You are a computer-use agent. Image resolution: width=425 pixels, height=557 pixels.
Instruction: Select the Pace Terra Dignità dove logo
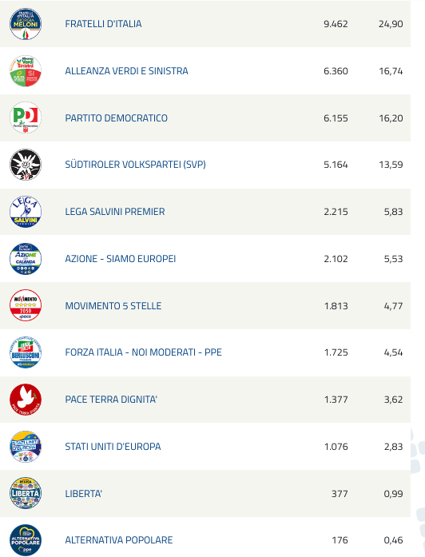(x=26, y=400)
